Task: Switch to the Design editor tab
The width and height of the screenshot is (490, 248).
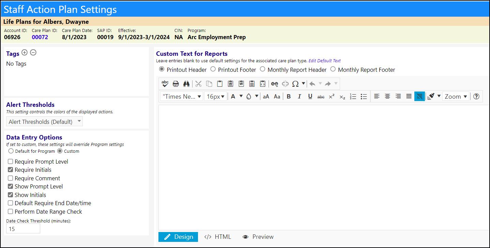Action: pos(178,237)
